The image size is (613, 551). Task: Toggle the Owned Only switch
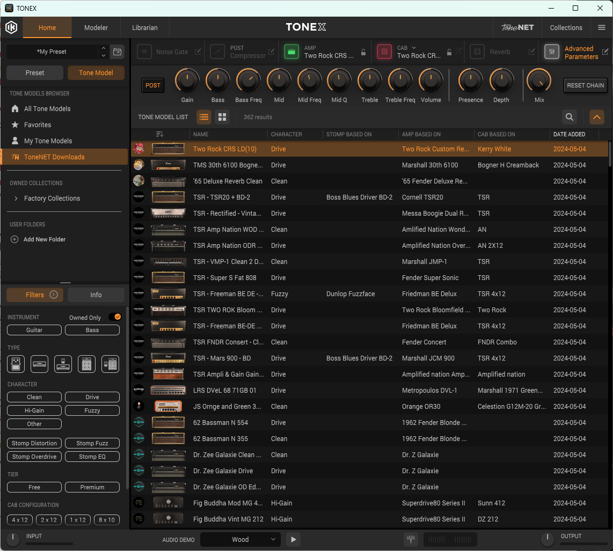pos(115,317)
